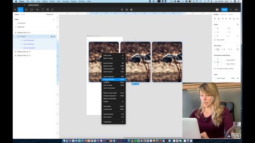Click the Align bottom icon
This screenshot has width=255, height=143.
(234, 19)
